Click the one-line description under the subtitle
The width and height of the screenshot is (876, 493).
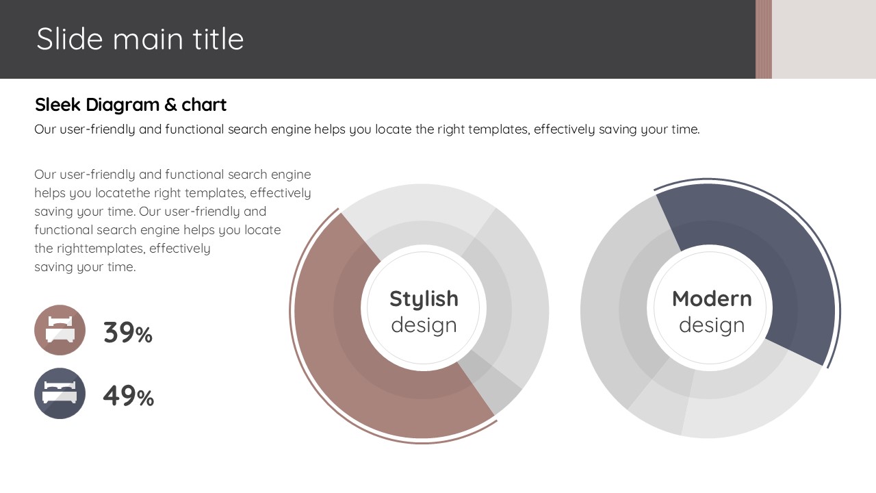367,129
